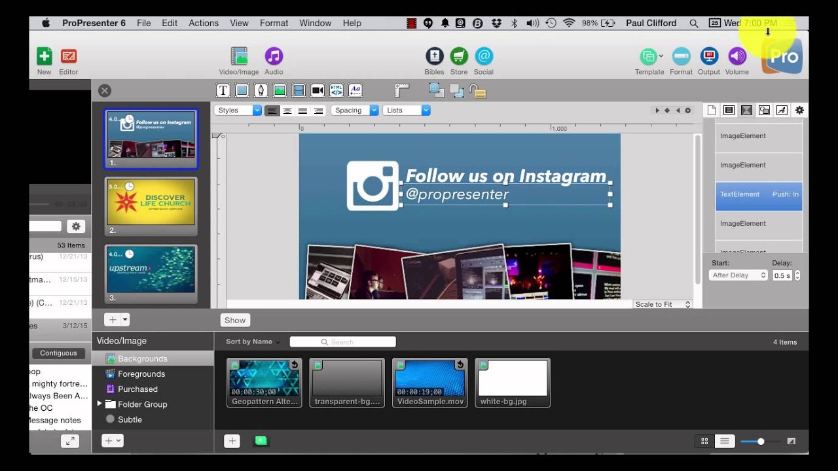This screenshot has width=838, height=471.
Task: Open the Edit menu
Action: coord(170,23)
